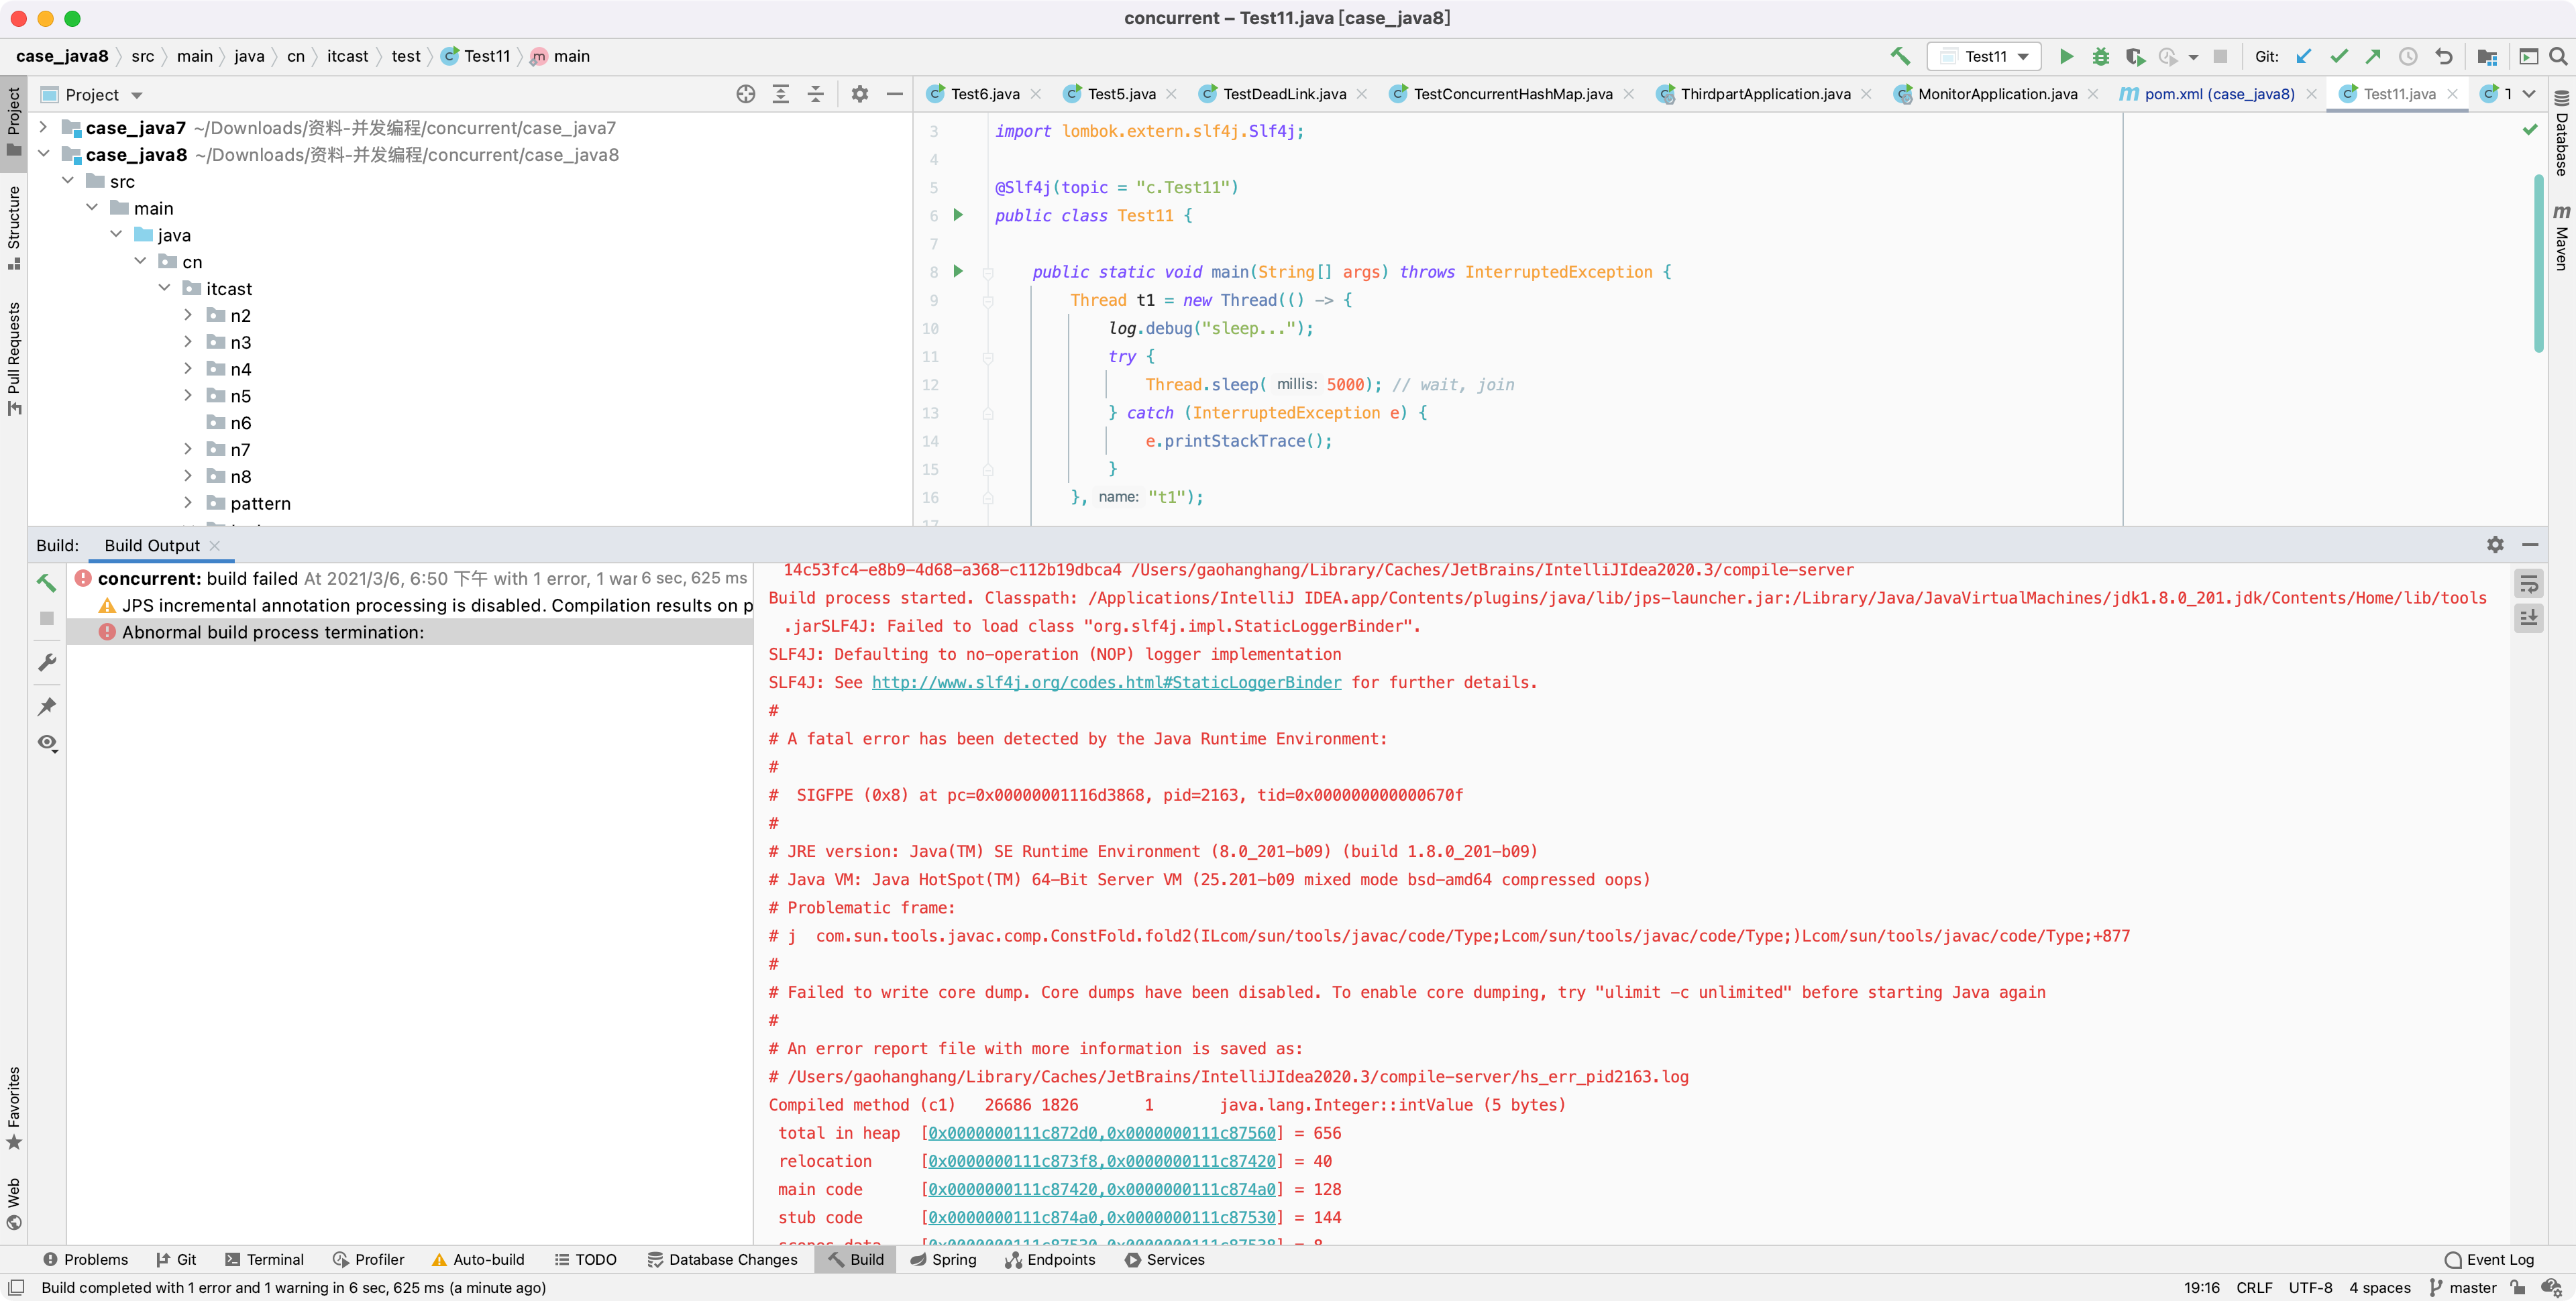Image resolution: width=2576 pixels, height=1301 pixels.
Task: Click the Build Project hammer icon
Action: point(1900,57)
